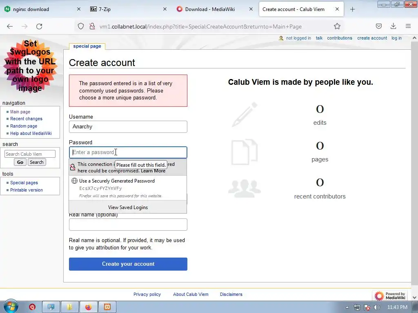Choose Use a Securely Generated Password
The width and height of the screenshot is (418, 313).
pos(128,188)
